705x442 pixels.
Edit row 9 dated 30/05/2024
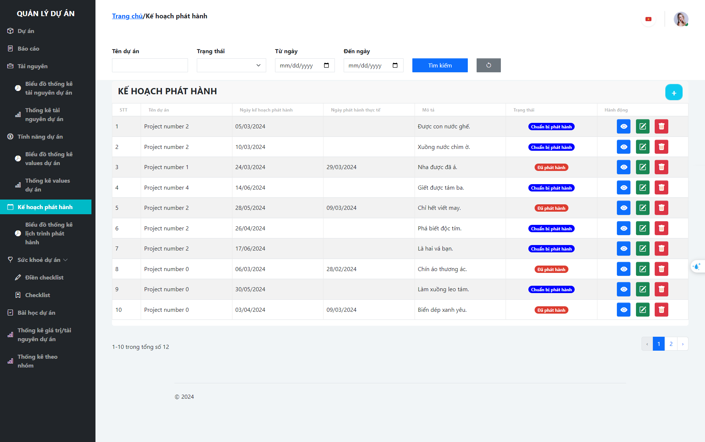[643, 289]
